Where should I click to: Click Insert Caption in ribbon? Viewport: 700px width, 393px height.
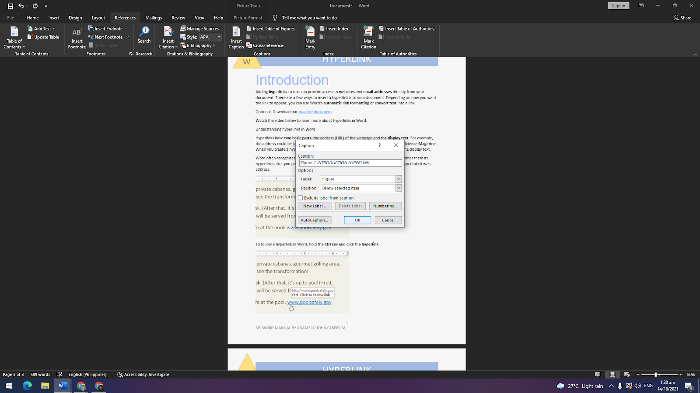point(236,38)
